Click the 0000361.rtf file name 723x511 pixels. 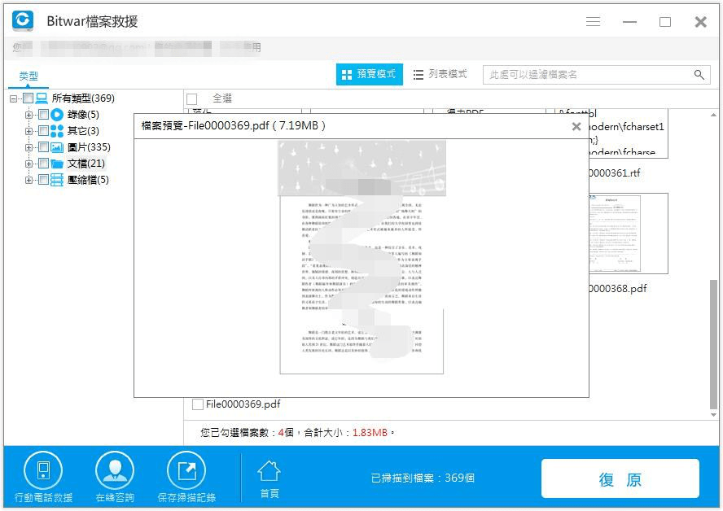pyautogui.click(x=615, y=173)
